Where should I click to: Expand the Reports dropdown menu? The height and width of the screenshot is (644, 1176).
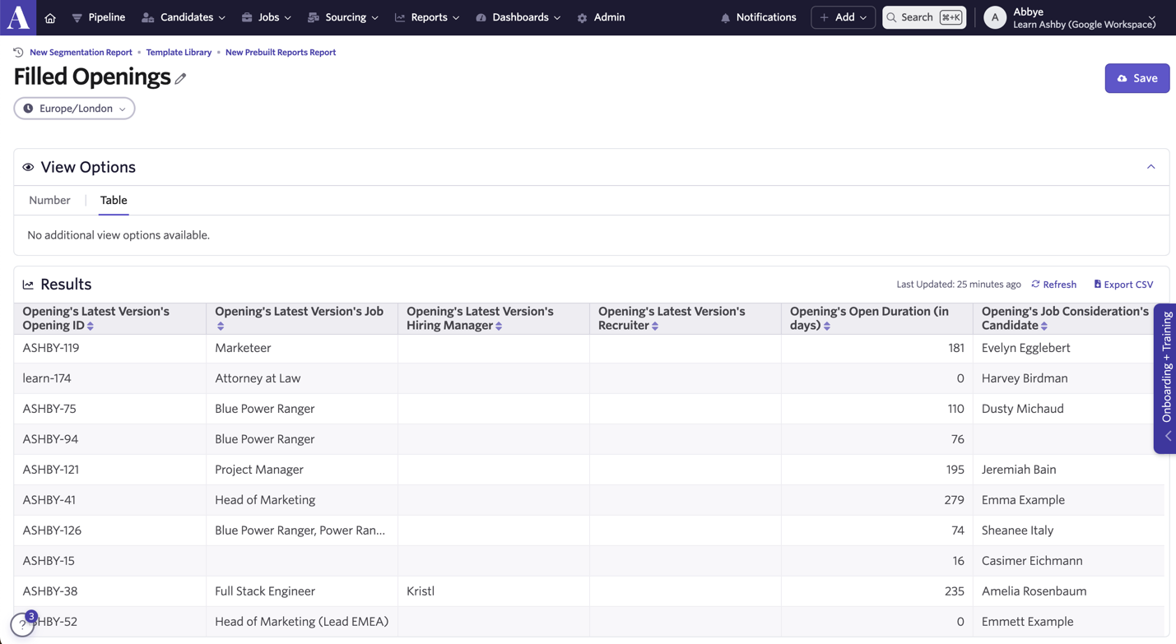[427, 17]
